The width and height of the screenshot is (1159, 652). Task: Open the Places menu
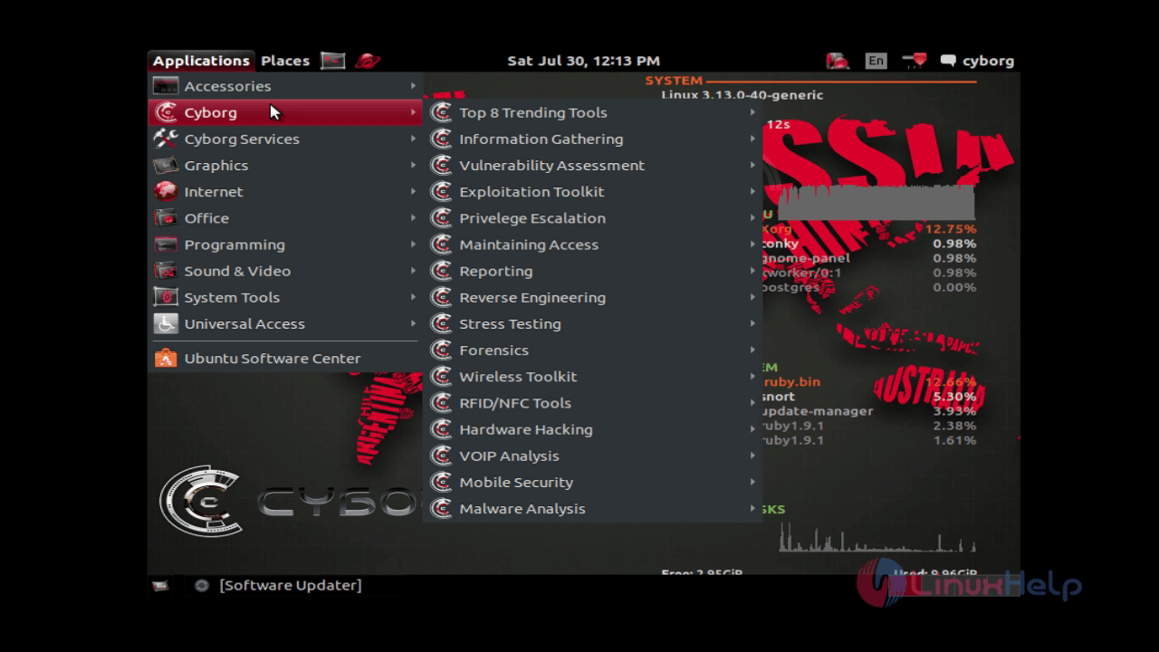click(x=285, y=61)
